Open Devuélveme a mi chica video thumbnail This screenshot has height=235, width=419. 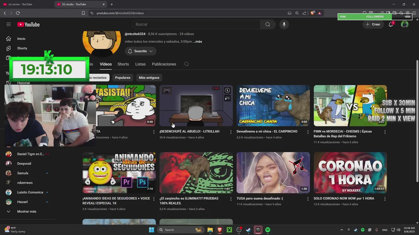pyautogui.click(x=273, y=106)
